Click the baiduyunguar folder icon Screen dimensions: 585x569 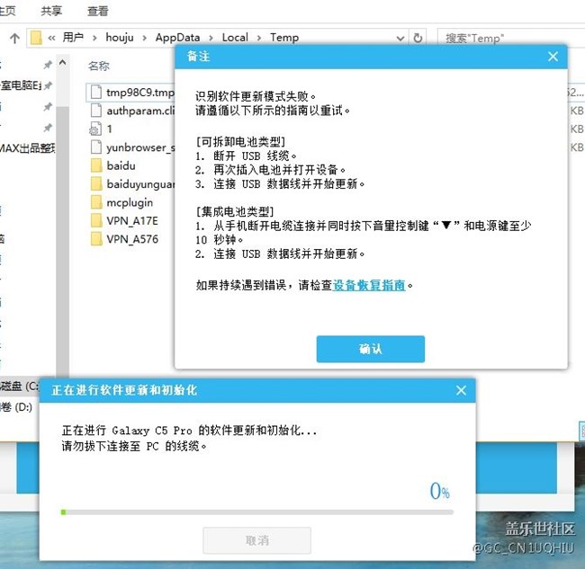pyautogui.click(x=96, y=183)
